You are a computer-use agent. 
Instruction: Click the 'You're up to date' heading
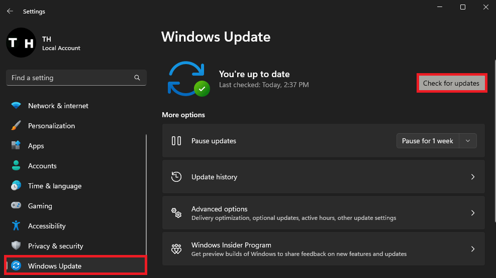click(x=254, y=74)
